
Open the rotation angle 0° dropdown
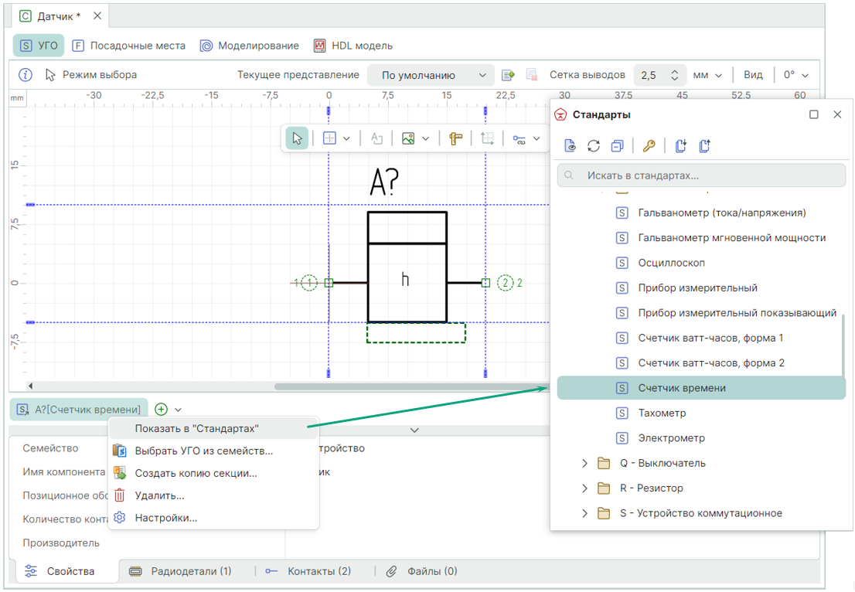pos(796,75)
